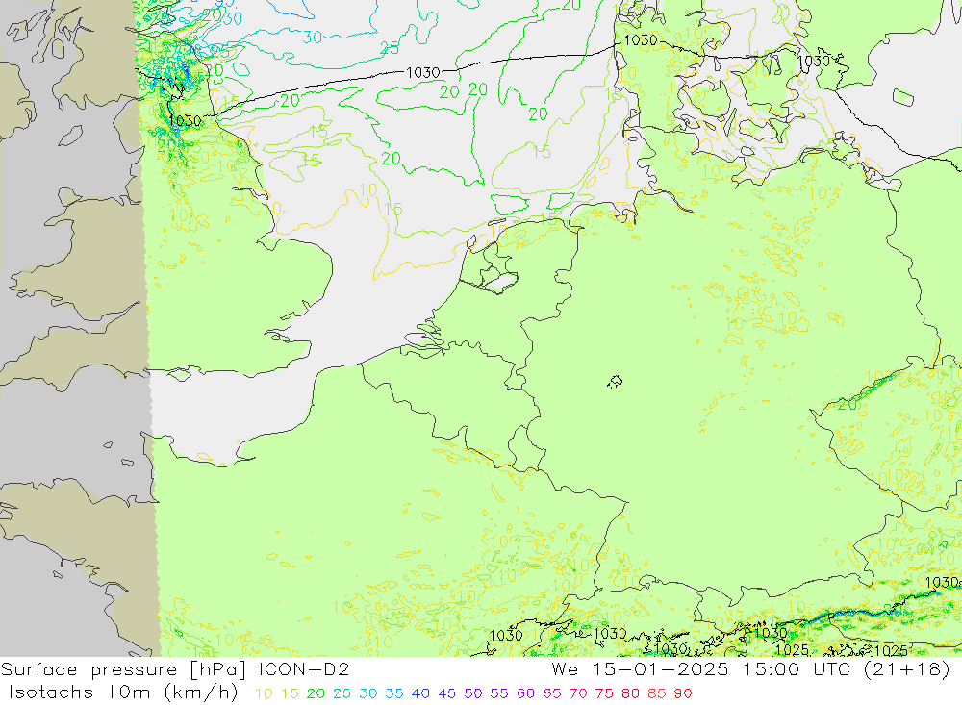Click the 'Isotachs 10m (km/h)' legend title

point(122,692)
